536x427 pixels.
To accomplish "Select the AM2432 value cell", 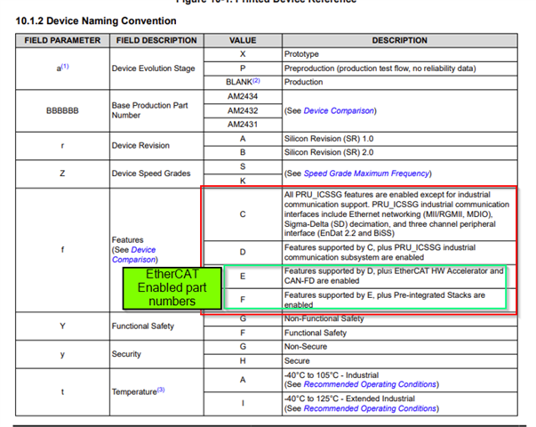I will (x=243, y=111).
